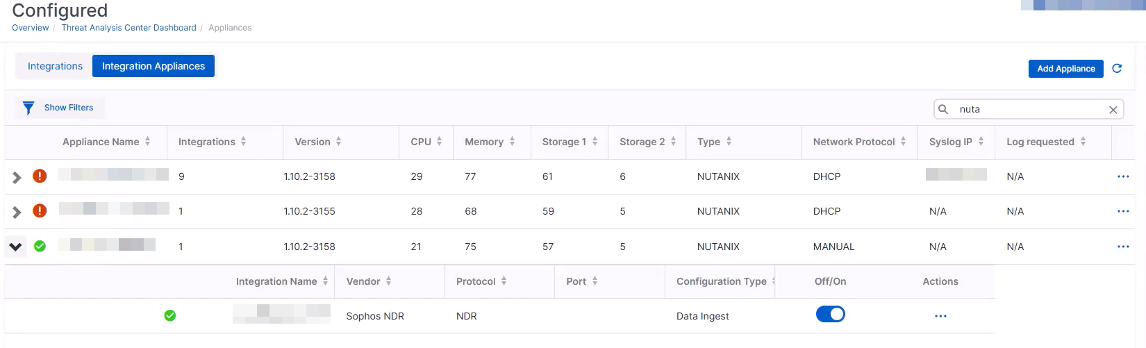Select the Integration Appliances tab

point(153,66)
